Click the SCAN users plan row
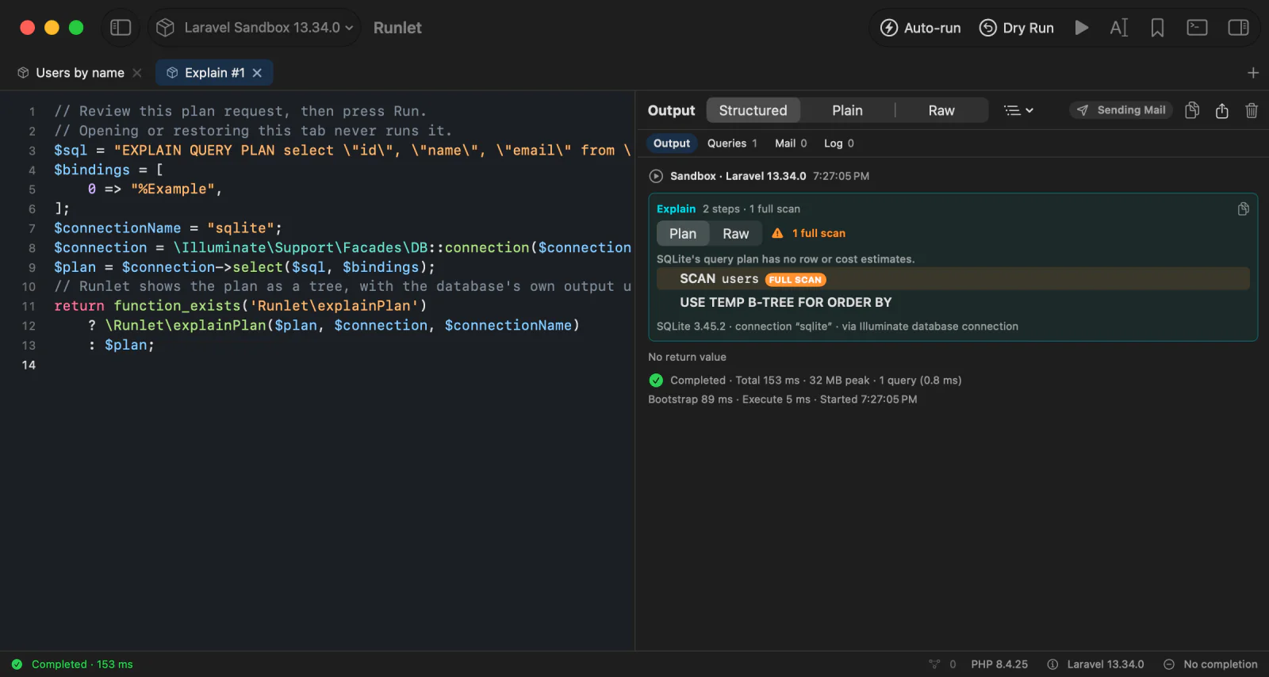This screenshot has height=677, width=1269. tap(953, 279)
